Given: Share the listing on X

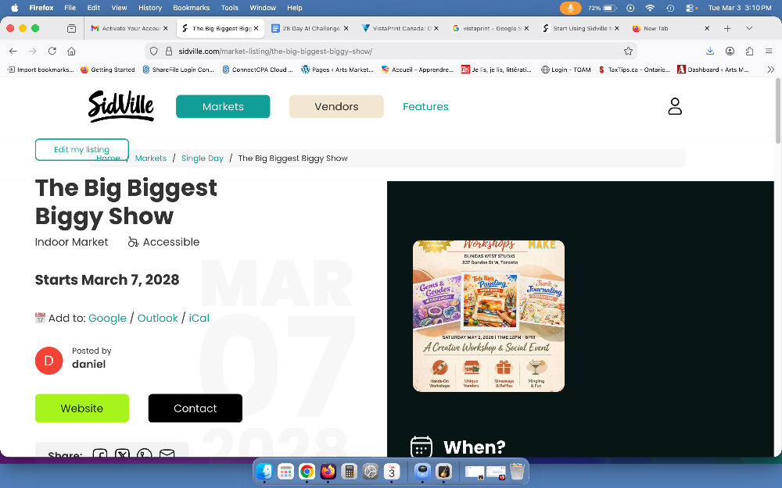Looking at the screenshot, I should [123, 454].
